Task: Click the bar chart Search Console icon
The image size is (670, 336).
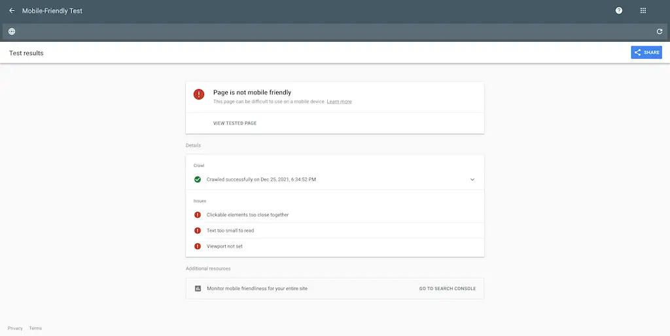Action: click(x=198, y=288)
